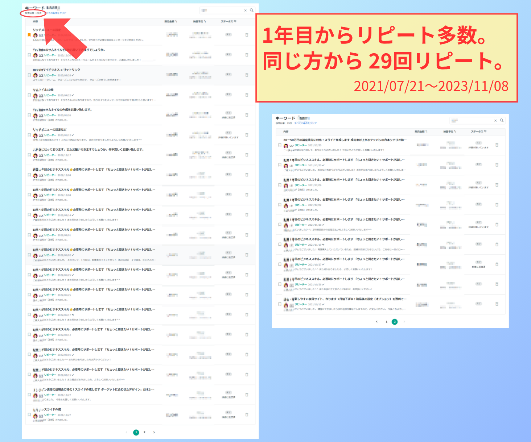
Task: Go to page 2 in page-1 list pagination
Action: coord(144,432)
